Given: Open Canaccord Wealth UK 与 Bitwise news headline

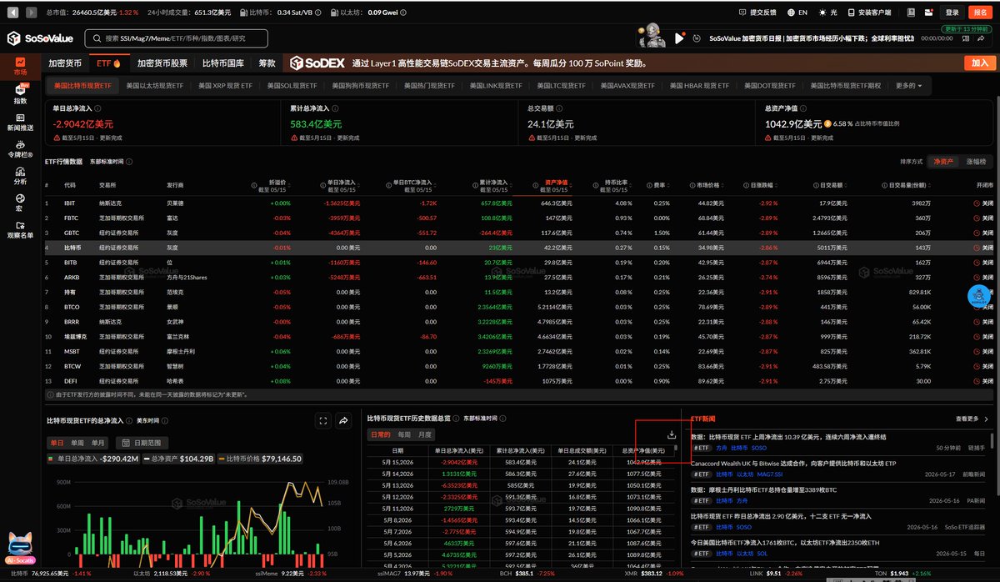Looking at the screenshot, I should tap(793, 463).
